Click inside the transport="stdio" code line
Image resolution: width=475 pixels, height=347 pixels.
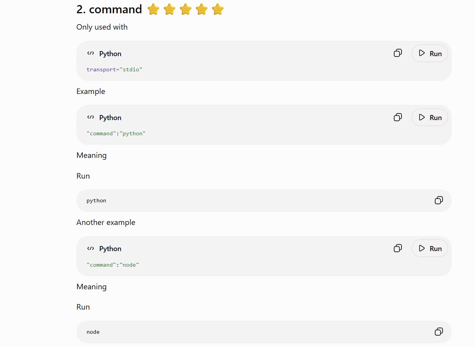(x=114, y=69)
